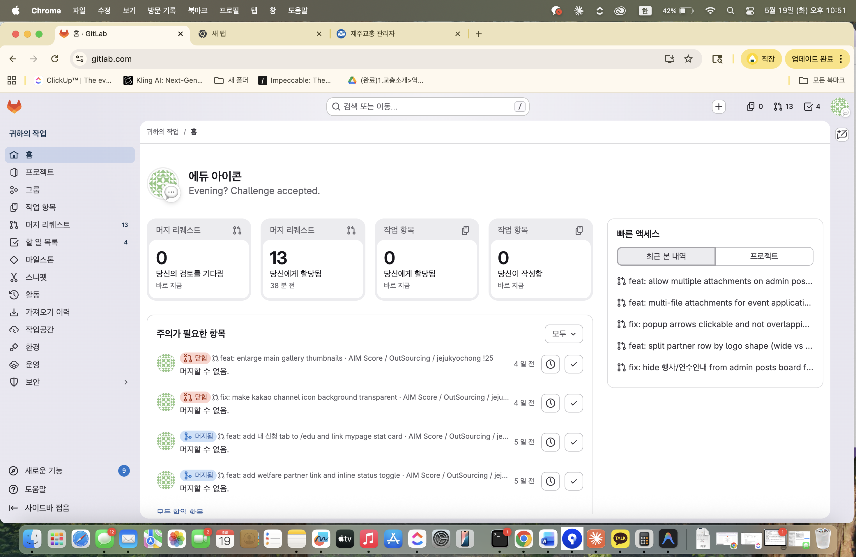Mark kakao channel icon item as done
The image size is (856, 557).
click(574, 403)
